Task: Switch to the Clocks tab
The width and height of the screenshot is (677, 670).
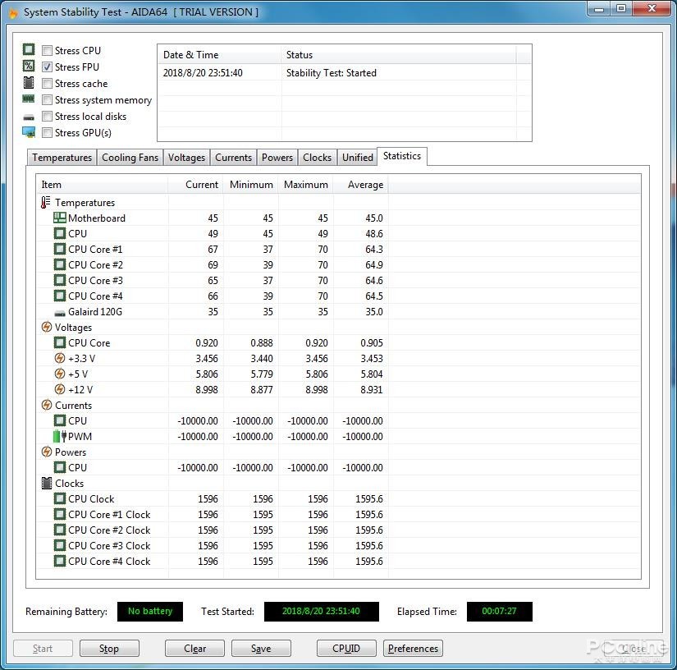Action: pyautogui.click(x=317, y=158)
